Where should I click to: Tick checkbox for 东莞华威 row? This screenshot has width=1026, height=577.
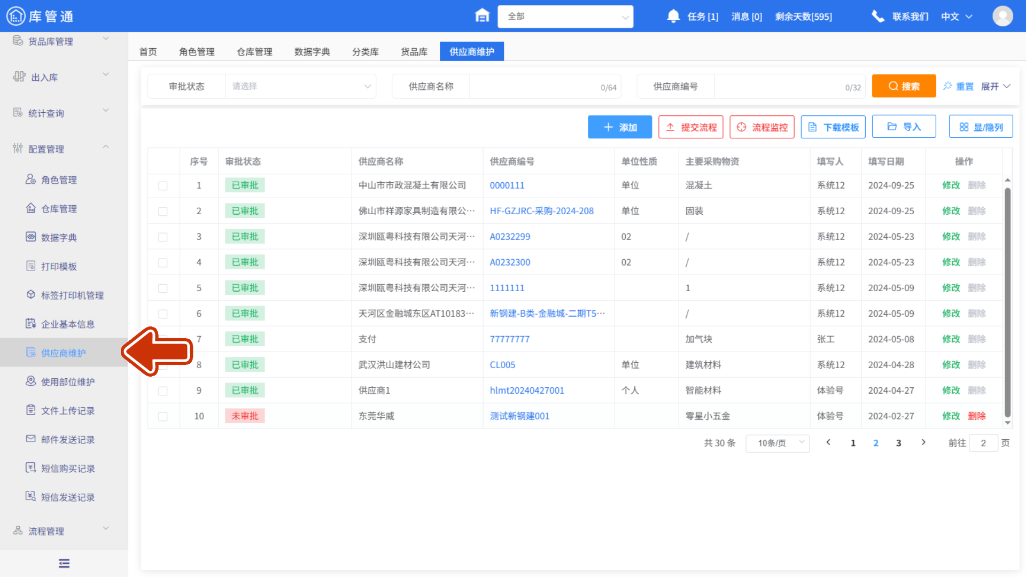click(x=163, y=417)
